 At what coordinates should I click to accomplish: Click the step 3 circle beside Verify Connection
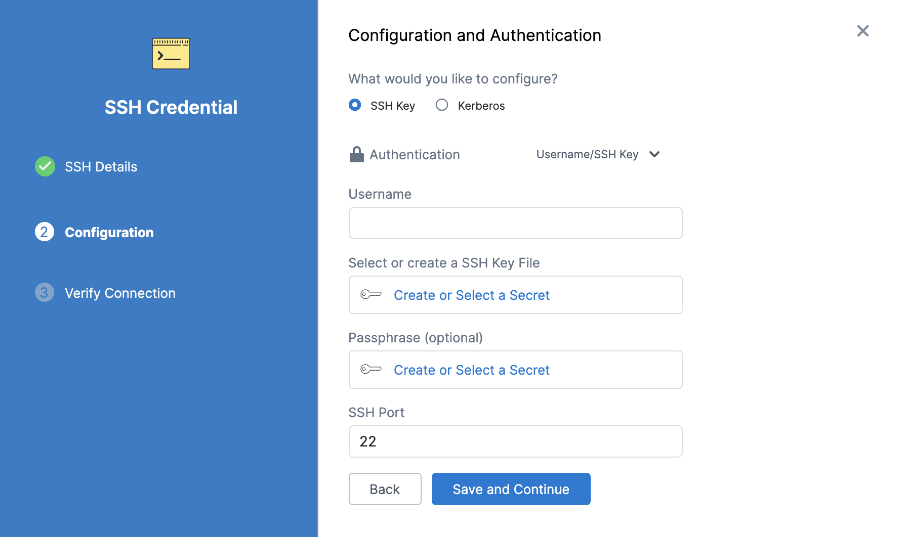coord(45,292)
